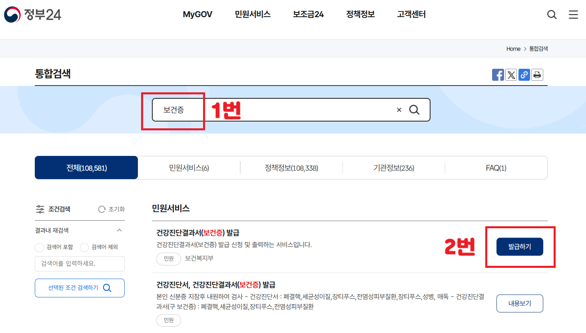Click the 선택된 조건 검색하기 button
The width and height of the screenshot is (586, 333).
coord(80,288)
